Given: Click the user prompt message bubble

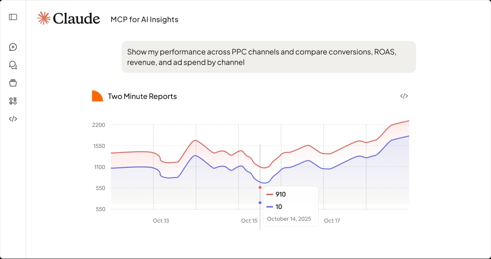Looking at the screenshot, I should tap(268, 57).
